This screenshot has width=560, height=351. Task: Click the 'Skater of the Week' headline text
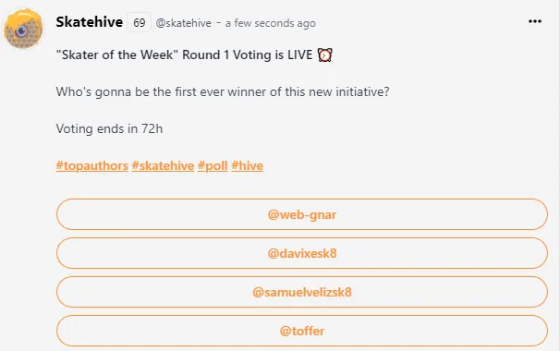tap(117, 55)
